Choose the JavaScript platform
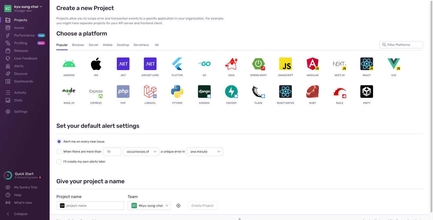This screenshot has height=220, width=433. (286, 64)
